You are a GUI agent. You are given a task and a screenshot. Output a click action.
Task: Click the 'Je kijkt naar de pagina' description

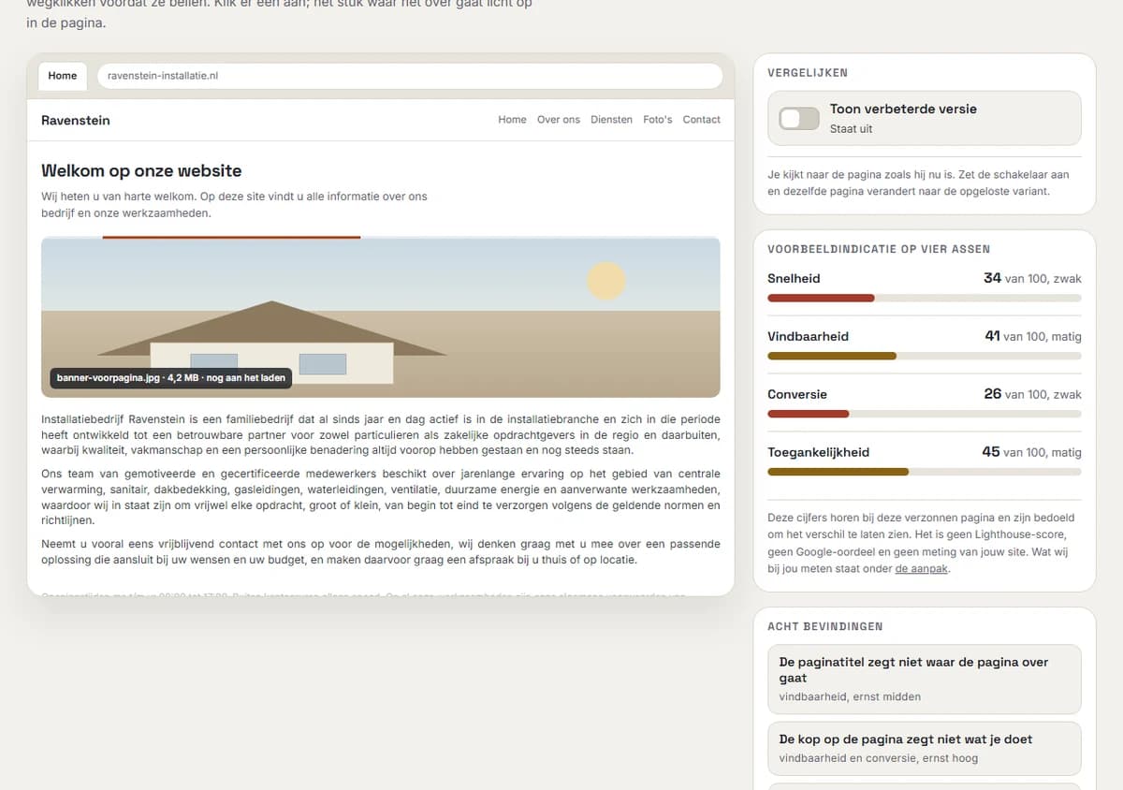(x=917, y=183)
